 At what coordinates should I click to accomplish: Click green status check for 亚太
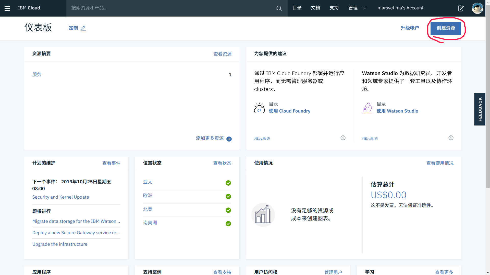(228, 183)
